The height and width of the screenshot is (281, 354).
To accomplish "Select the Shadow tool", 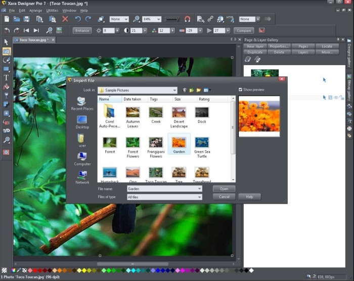I will coord(6,104).
